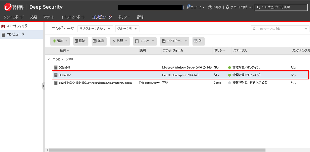Image resolution: width=310 pixels, height=152 pixels.
Task: Open the 追加 button dropdown arrow
Action: 66,41
